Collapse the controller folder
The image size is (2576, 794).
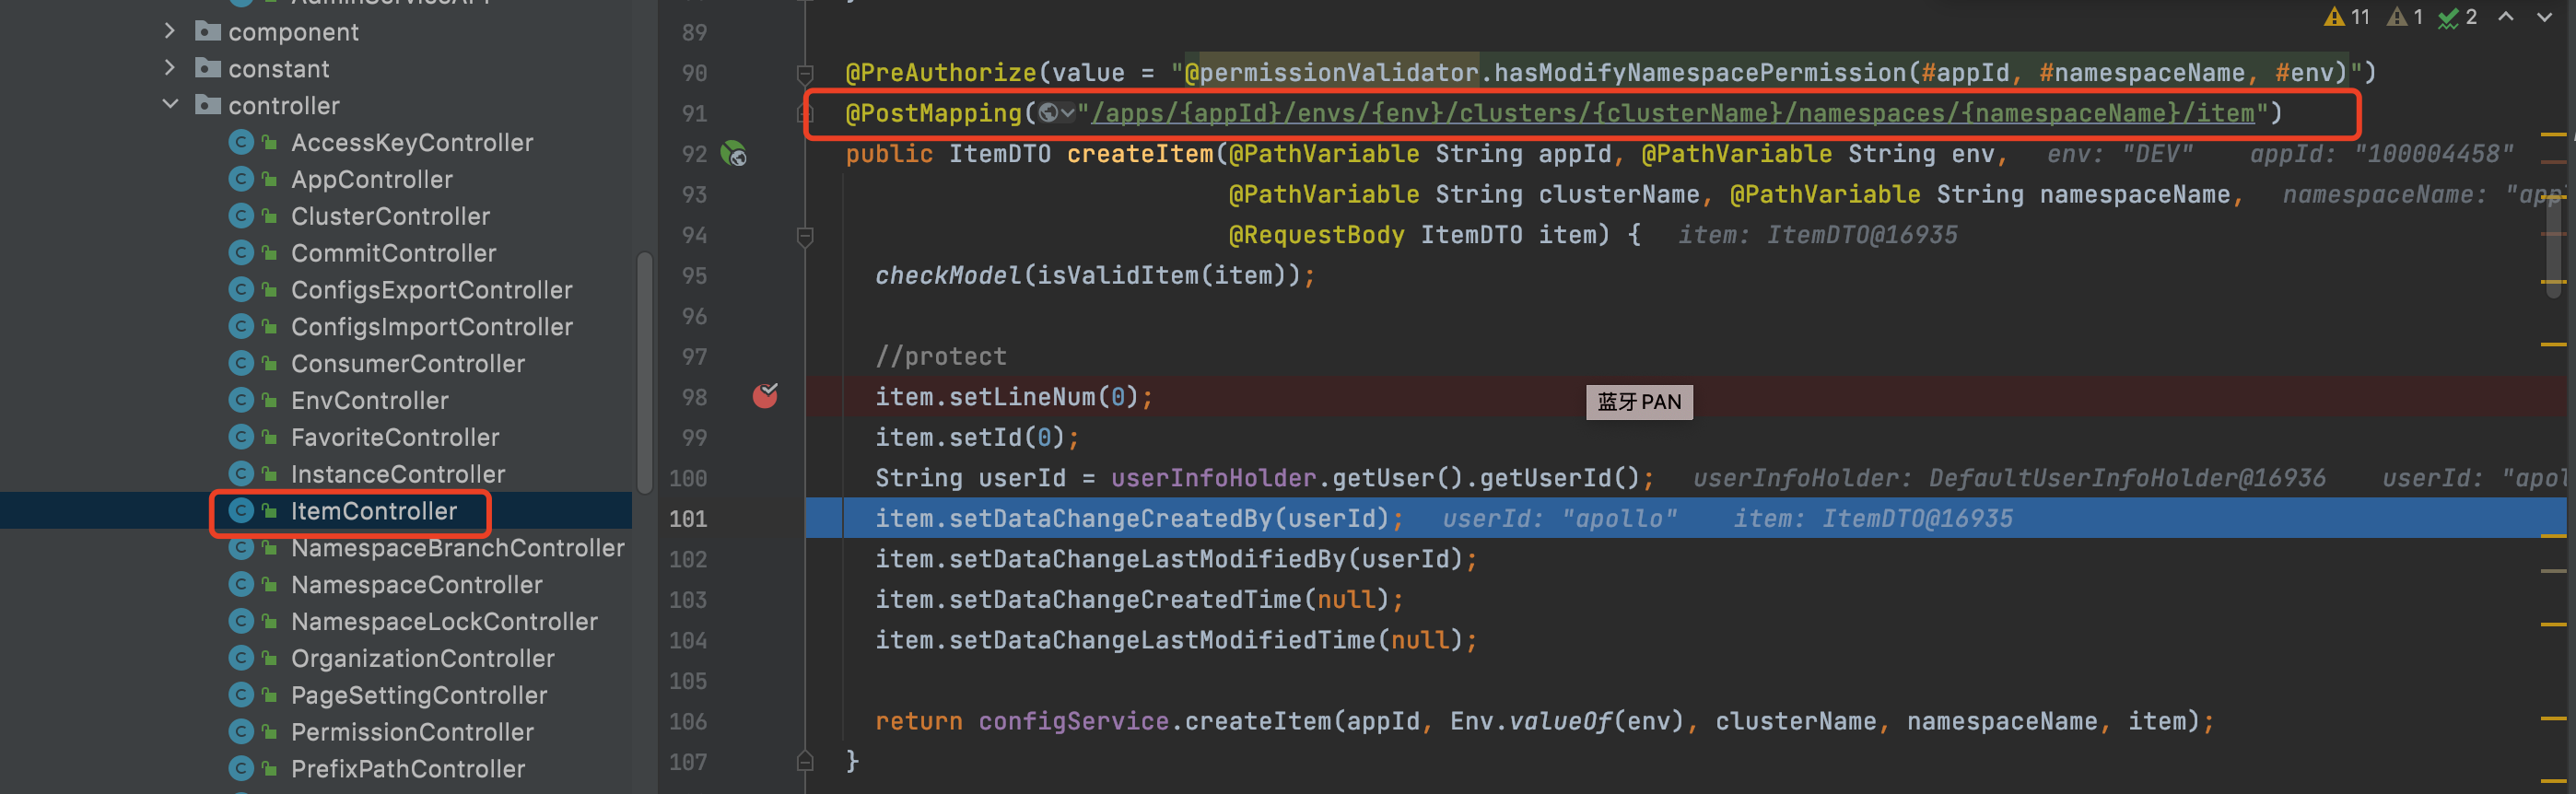pos(170,105)
